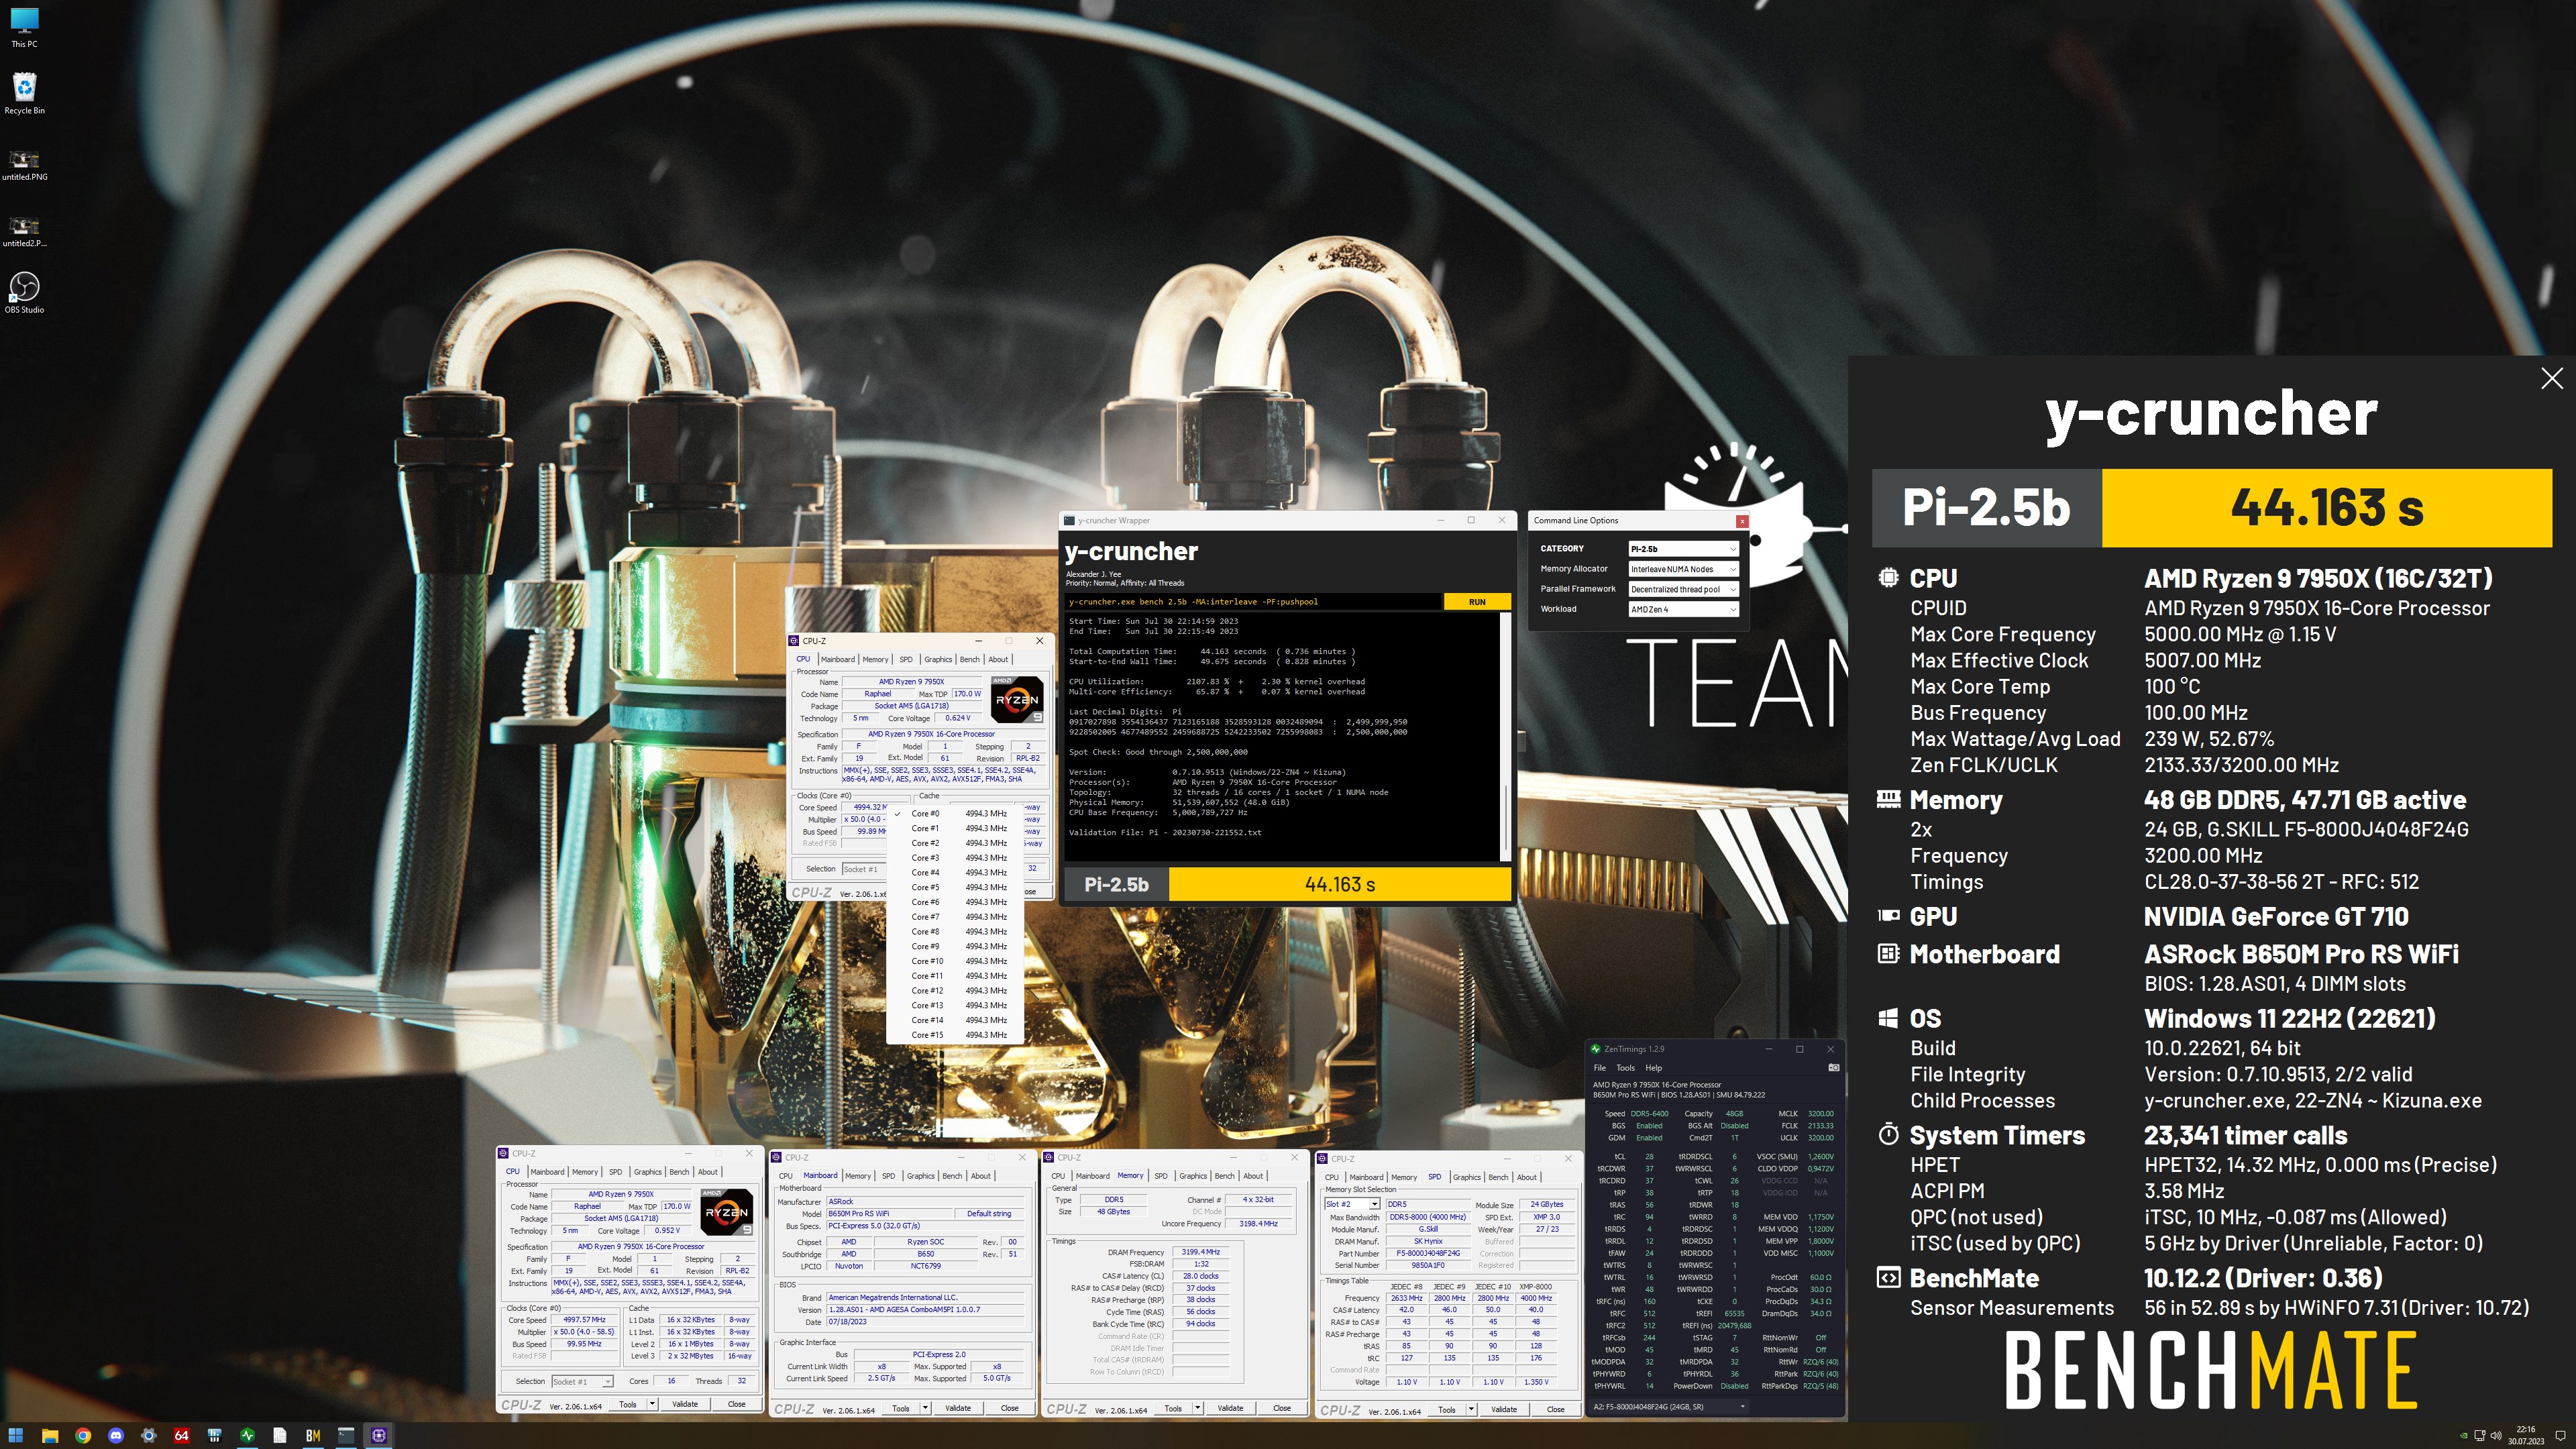The height and width of the screenshot is (1449, 2576).
Task: Click Close in the bottom-left CPU-Z window
Action: pos(737,1404)
